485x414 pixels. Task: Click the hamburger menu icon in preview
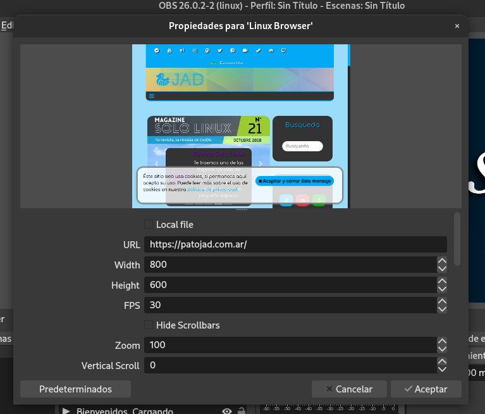pos(152,96)
